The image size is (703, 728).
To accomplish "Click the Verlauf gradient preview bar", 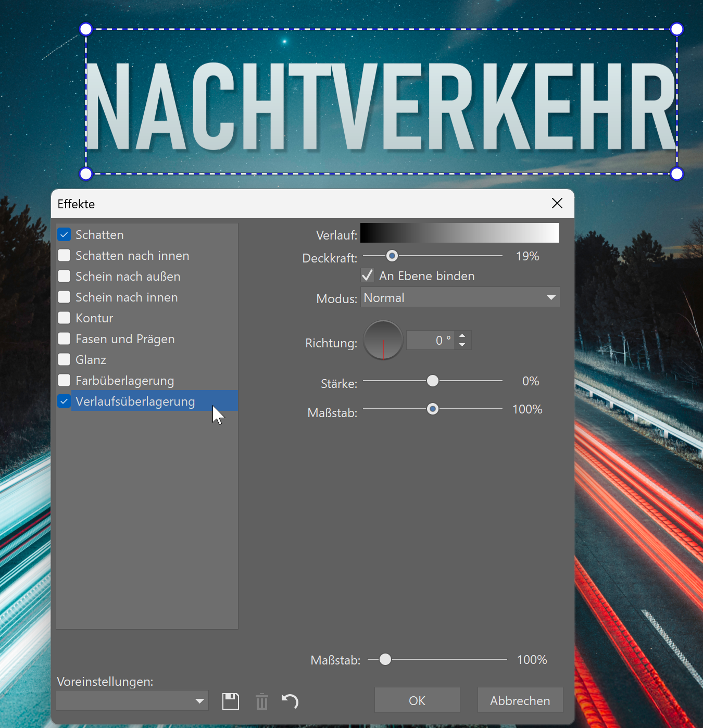I will pos(459,233).
